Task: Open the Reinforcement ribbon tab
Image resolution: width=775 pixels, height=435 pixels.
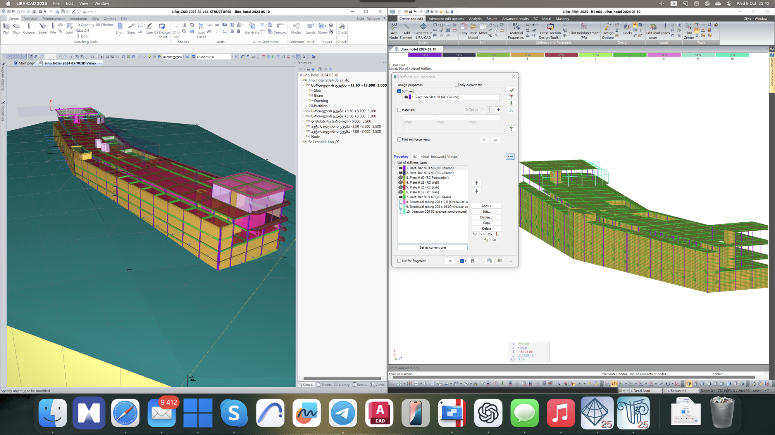Action: (x=53, y=19)
